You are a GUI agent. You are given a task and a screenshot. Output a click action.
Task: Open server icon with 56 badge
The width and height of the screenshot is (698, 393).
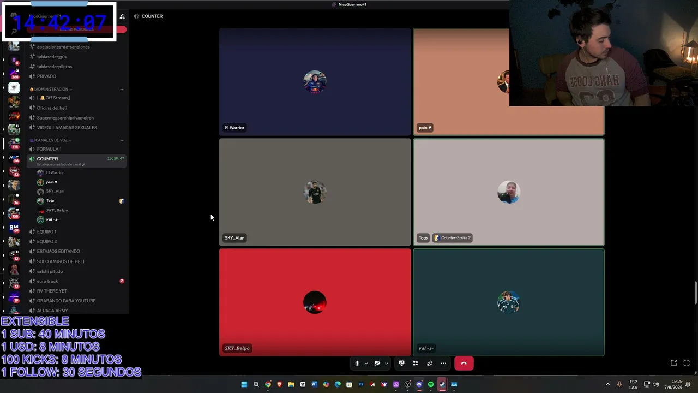point(14,158)
